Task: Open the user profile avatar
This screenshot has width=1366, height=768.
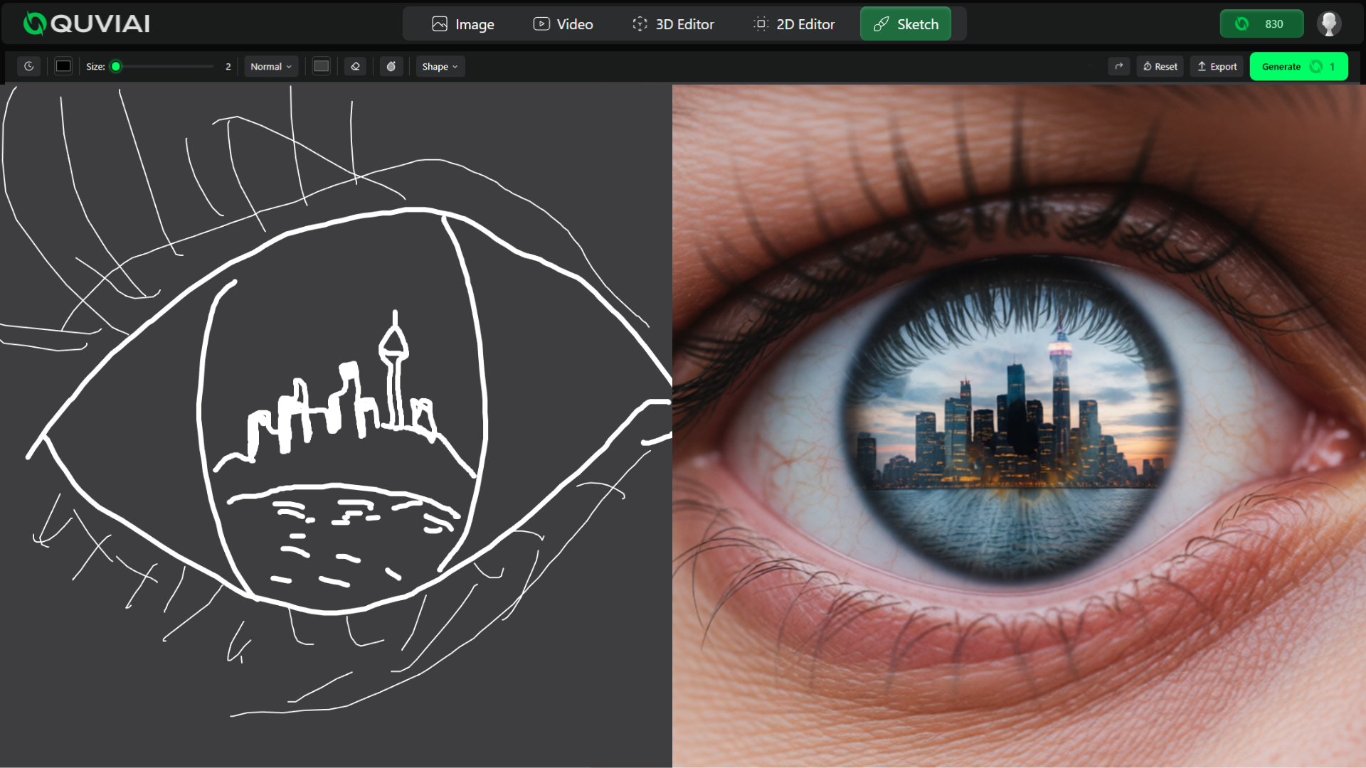Action: coord(1328,23)
